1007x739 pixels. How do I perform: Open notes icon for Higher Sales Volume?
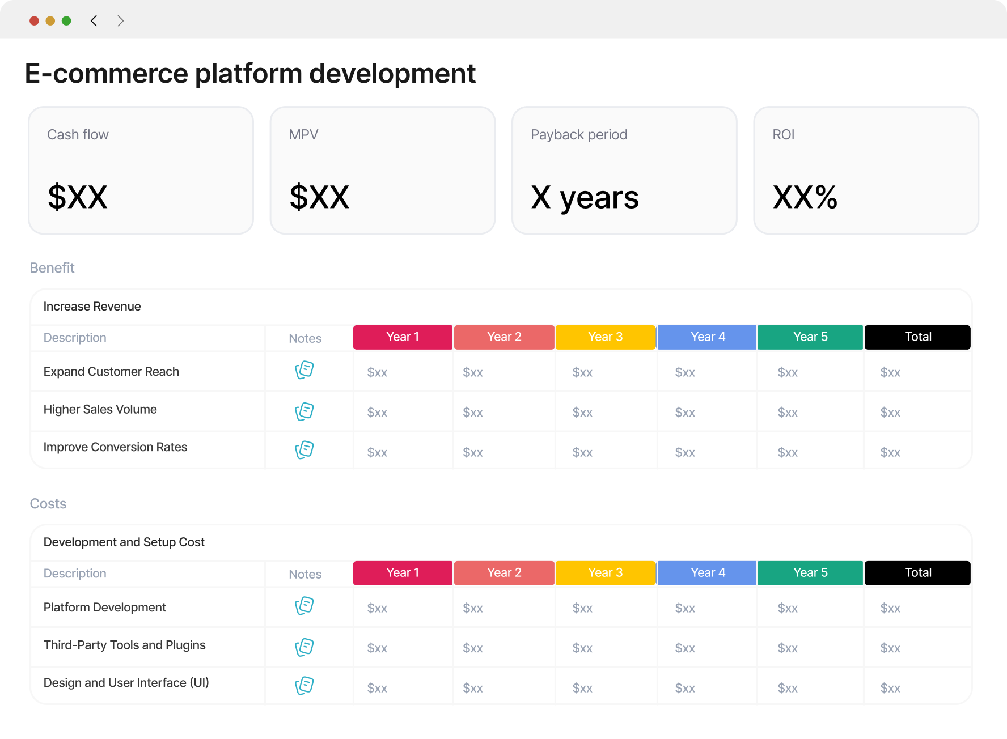click(x=304, y=411)
